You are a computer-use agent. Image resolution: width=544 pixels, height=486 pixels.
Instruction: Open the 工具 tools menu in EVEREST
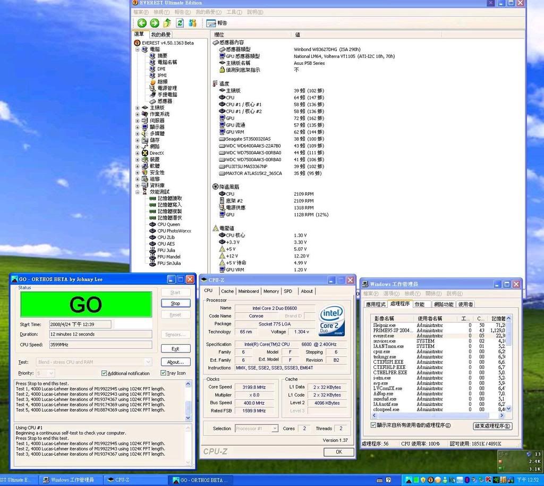[234, 12]
